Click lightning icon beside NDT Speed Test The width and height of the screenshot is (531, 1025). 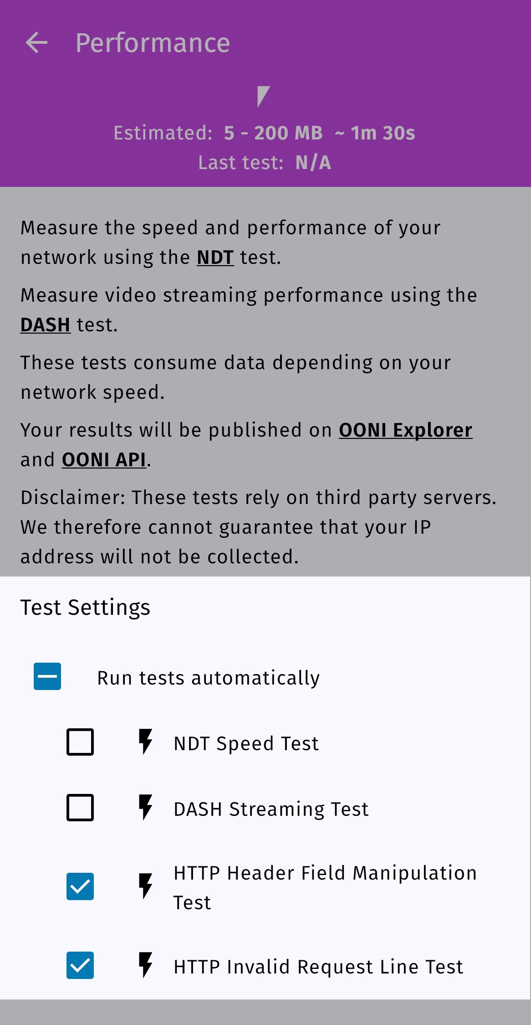145,742
